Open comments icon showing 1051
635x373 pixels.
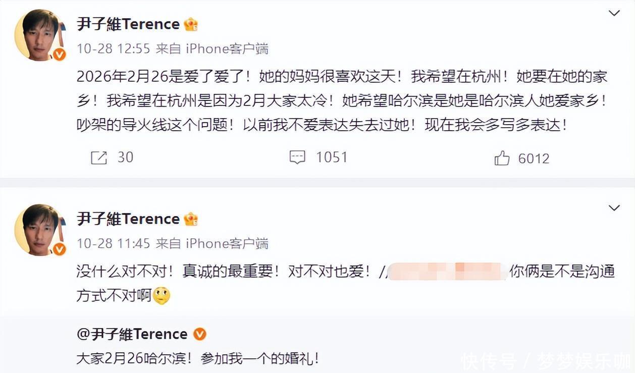click(x=297, y=158)
